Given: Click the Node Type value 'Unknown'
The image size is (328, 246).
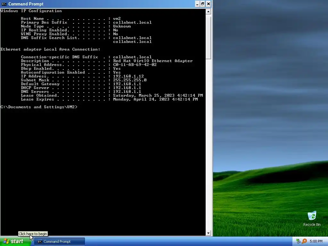Looking at the screenshot, I should pyautogui.click(x=122, y=26).
